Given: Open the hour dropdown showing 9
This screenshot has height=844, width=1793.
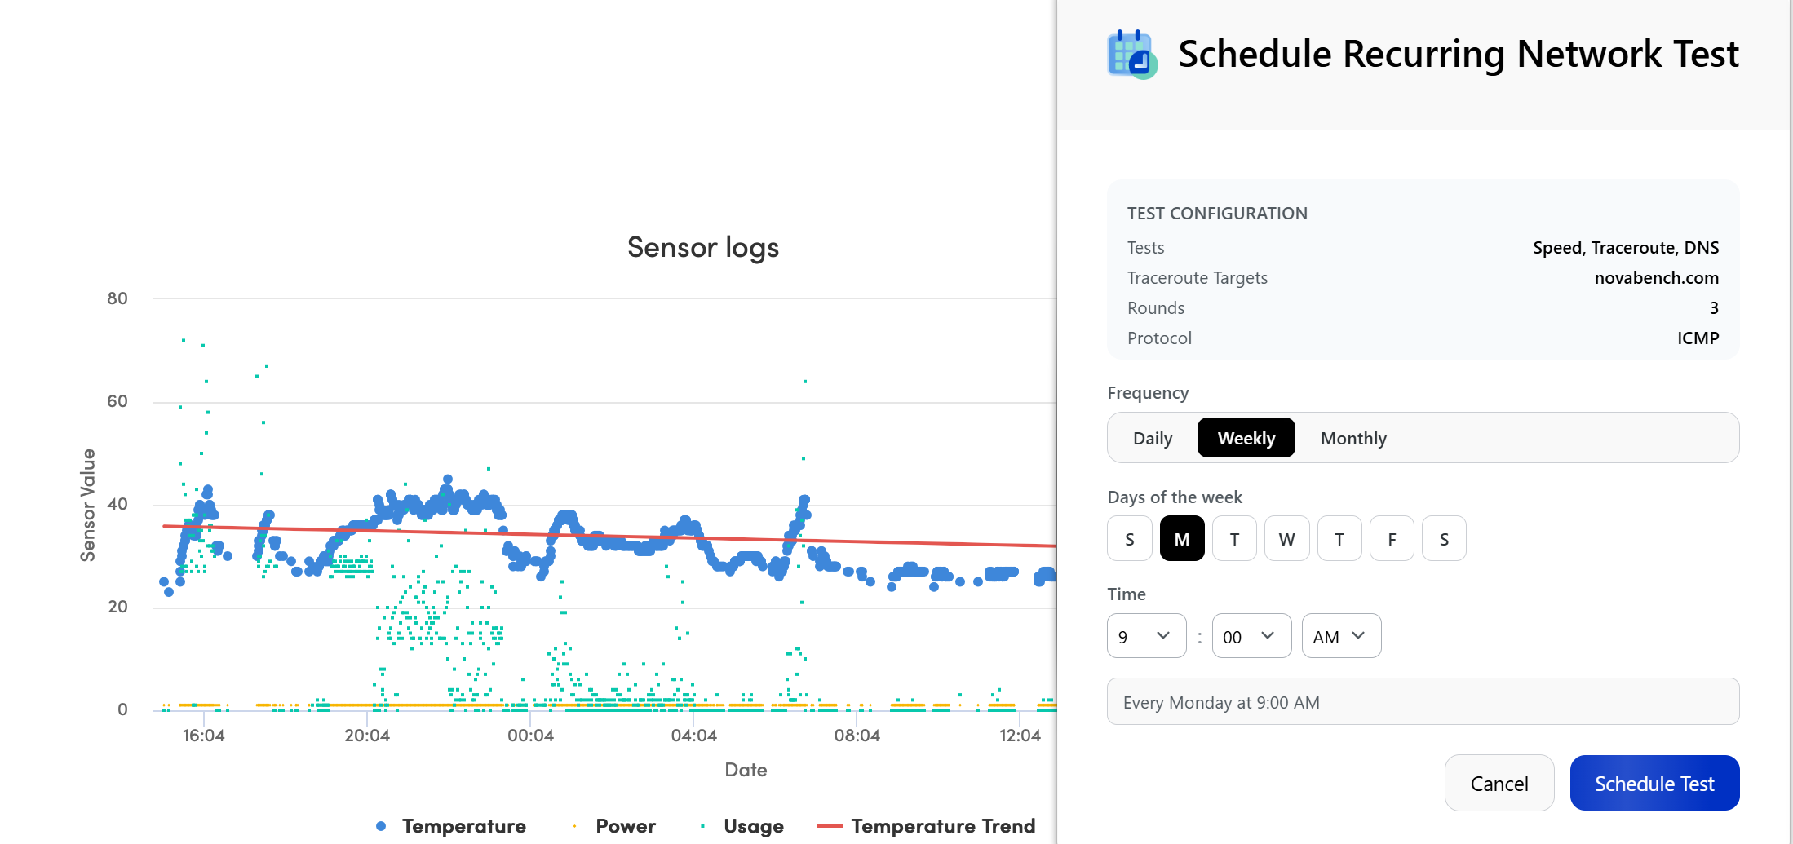Looking at the screenshot, I should (1146, 636).
